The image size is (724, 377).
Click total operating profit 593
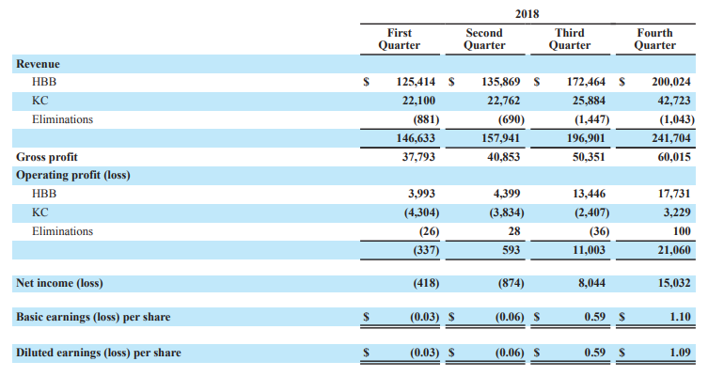click(x=512, y=250)
